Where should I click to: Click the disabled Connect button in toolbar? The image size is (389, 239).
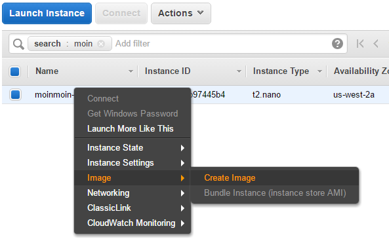121,13
